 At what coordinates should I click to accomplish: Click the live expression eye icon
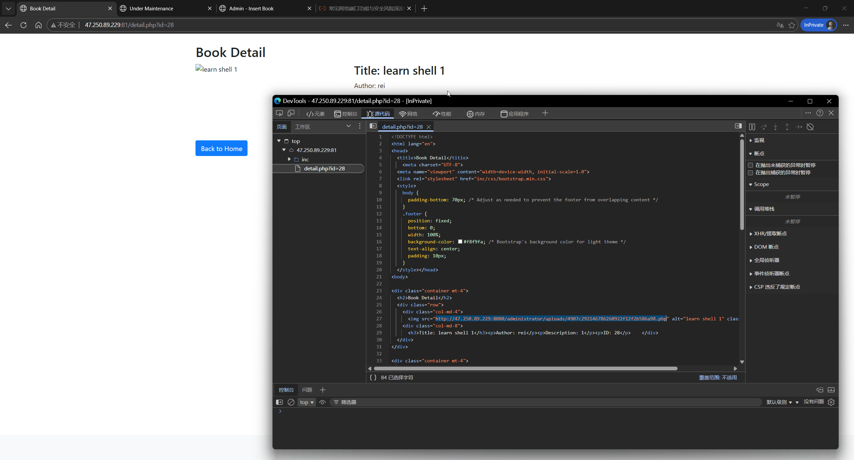322,402
